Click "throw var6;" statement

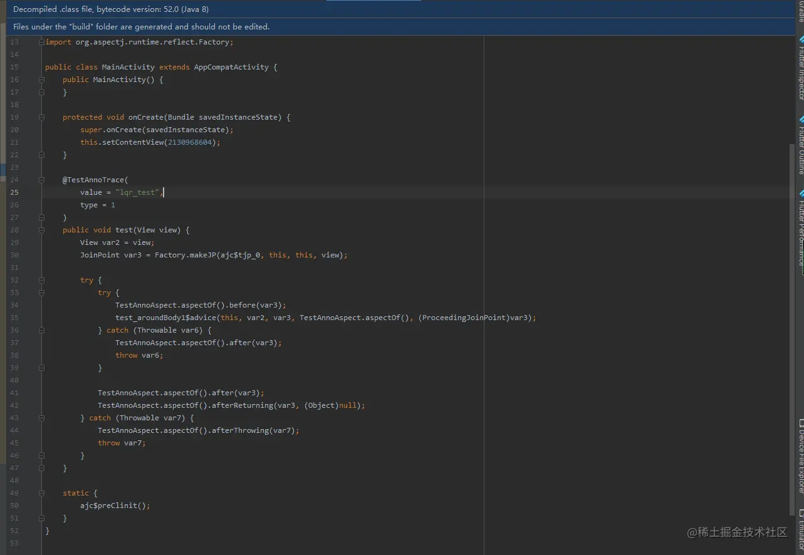(139, 355)
